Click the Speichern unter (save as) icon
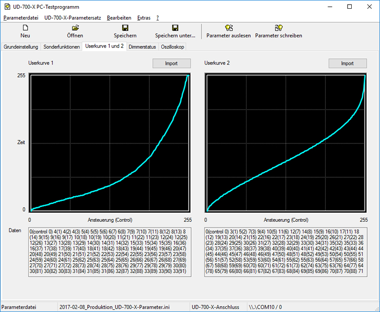380x312 pixels. 175,28
